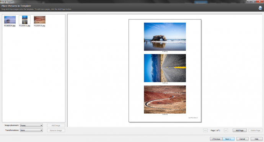Click the 'Place Pictures in Template' heading
This screenshot has height=142, width=264.
[x=16, y=6]
